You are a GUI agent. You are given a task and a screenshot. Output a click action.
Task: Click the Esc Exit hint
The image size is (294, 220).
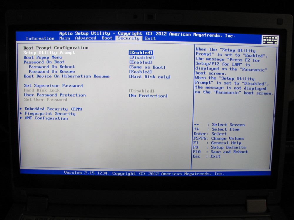206,156
